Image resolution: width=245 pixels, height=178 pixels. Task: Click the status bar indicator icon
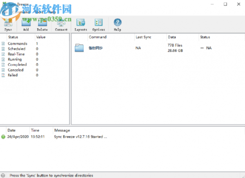tap(3, 175)
